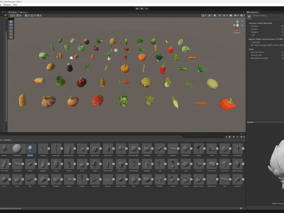Screen dimensions: 284x213
Task: Select the Tomato model thumbnail
Action: tap(147, 179)
